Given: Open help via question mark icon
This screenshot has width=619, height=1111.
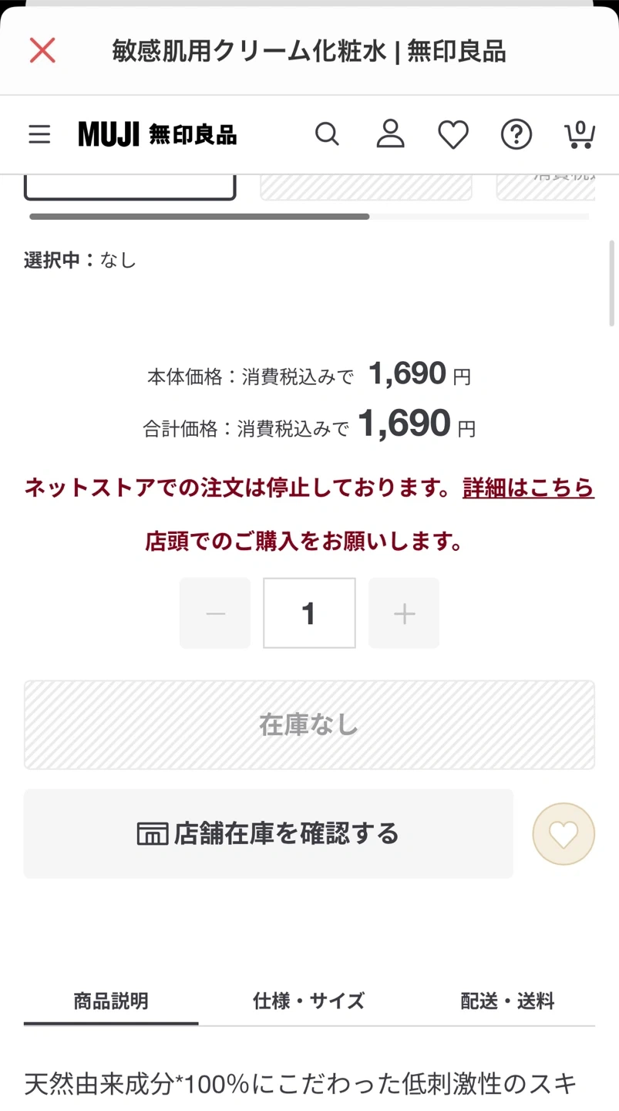Looking at the screenshot, I should point(516,135).
